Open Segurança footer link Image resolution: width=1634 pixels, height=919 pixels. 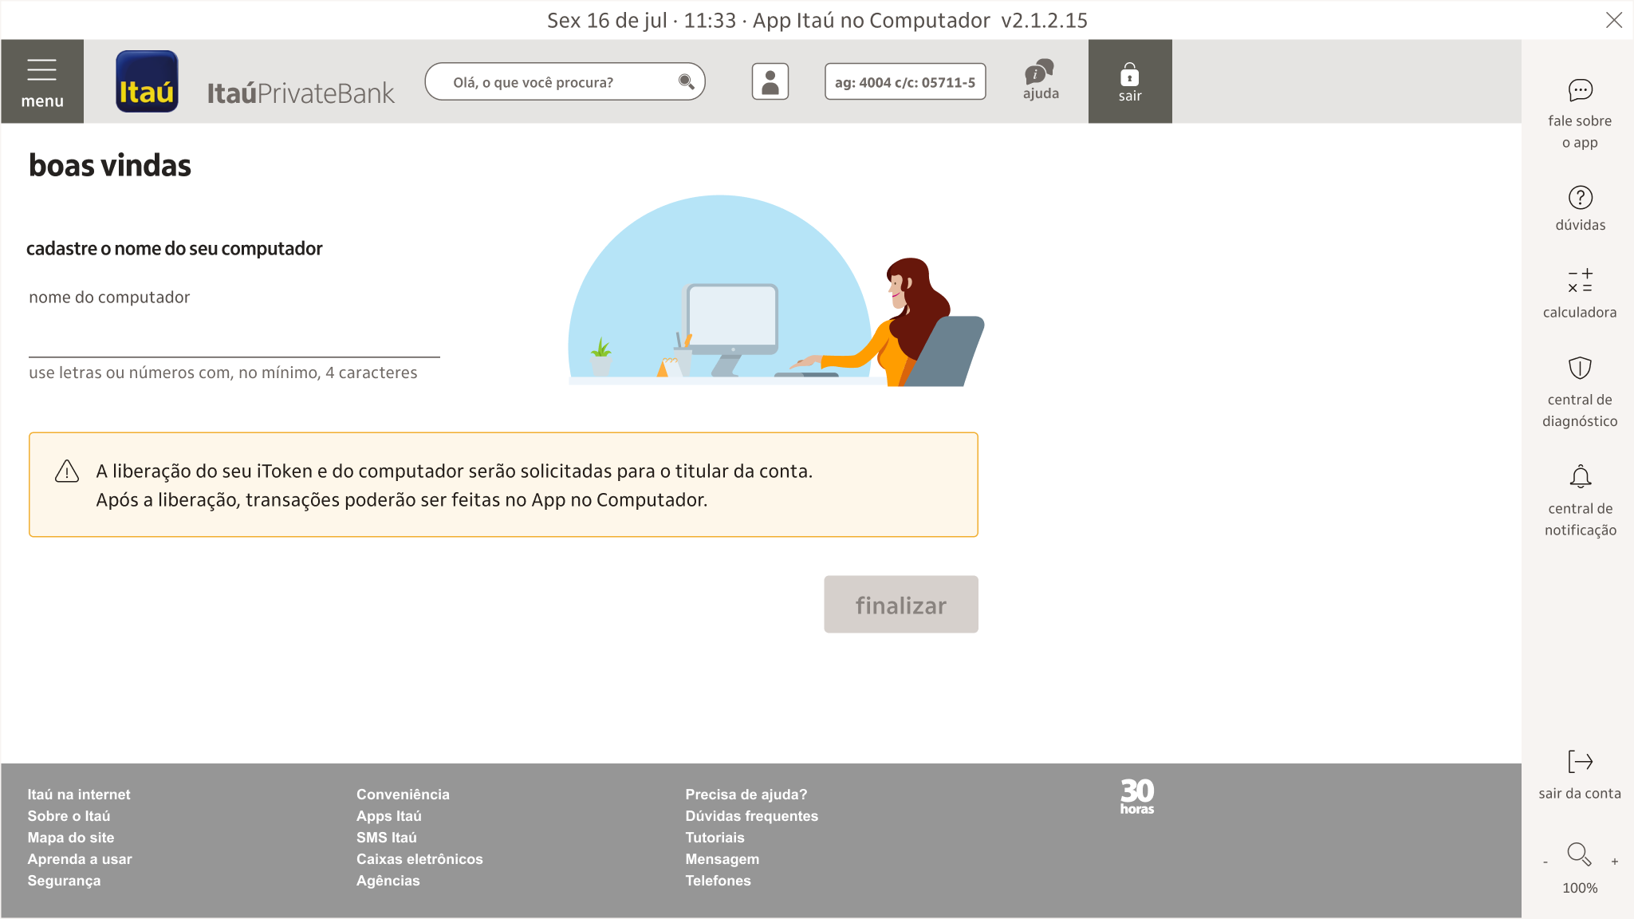point(64,881)
